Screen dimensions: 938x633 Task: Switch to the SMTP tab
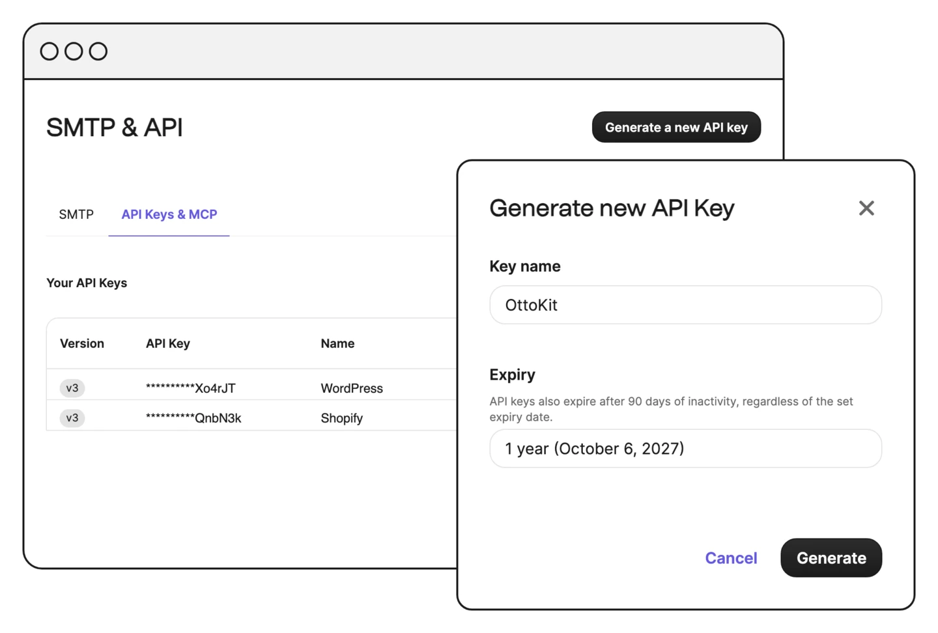click(76, 214)
